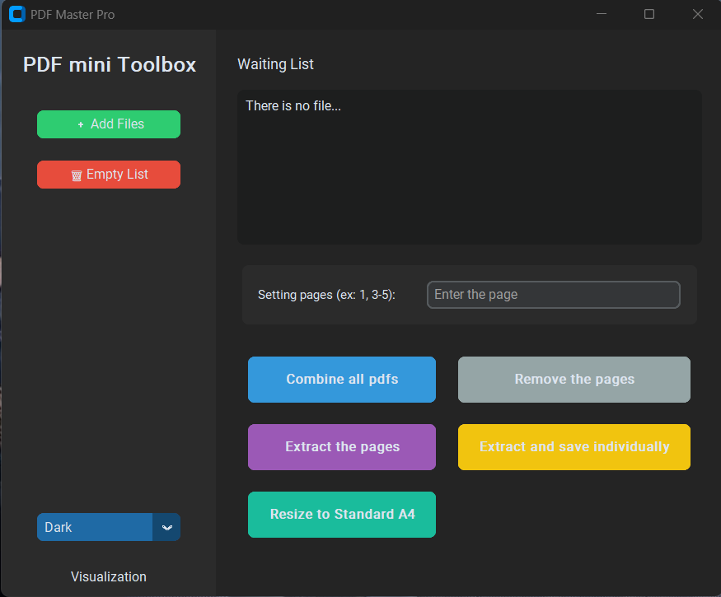Click the Waiting List file area
Screen dimensions: 721x597
tap(469, 167)
